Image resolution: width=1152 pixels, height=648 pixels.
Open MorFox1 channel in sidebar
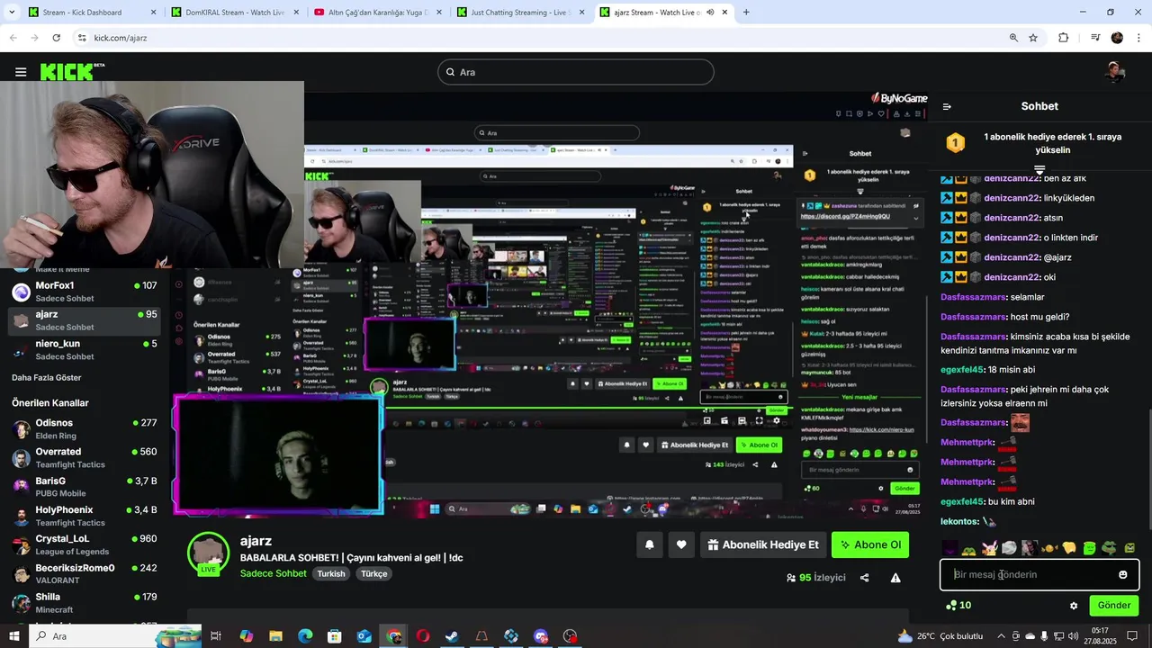(x=85, y=292)
